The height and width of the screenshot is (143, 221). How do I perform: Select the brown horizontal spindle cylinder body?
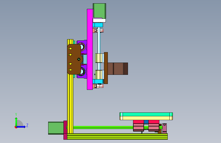click(115, 69)
